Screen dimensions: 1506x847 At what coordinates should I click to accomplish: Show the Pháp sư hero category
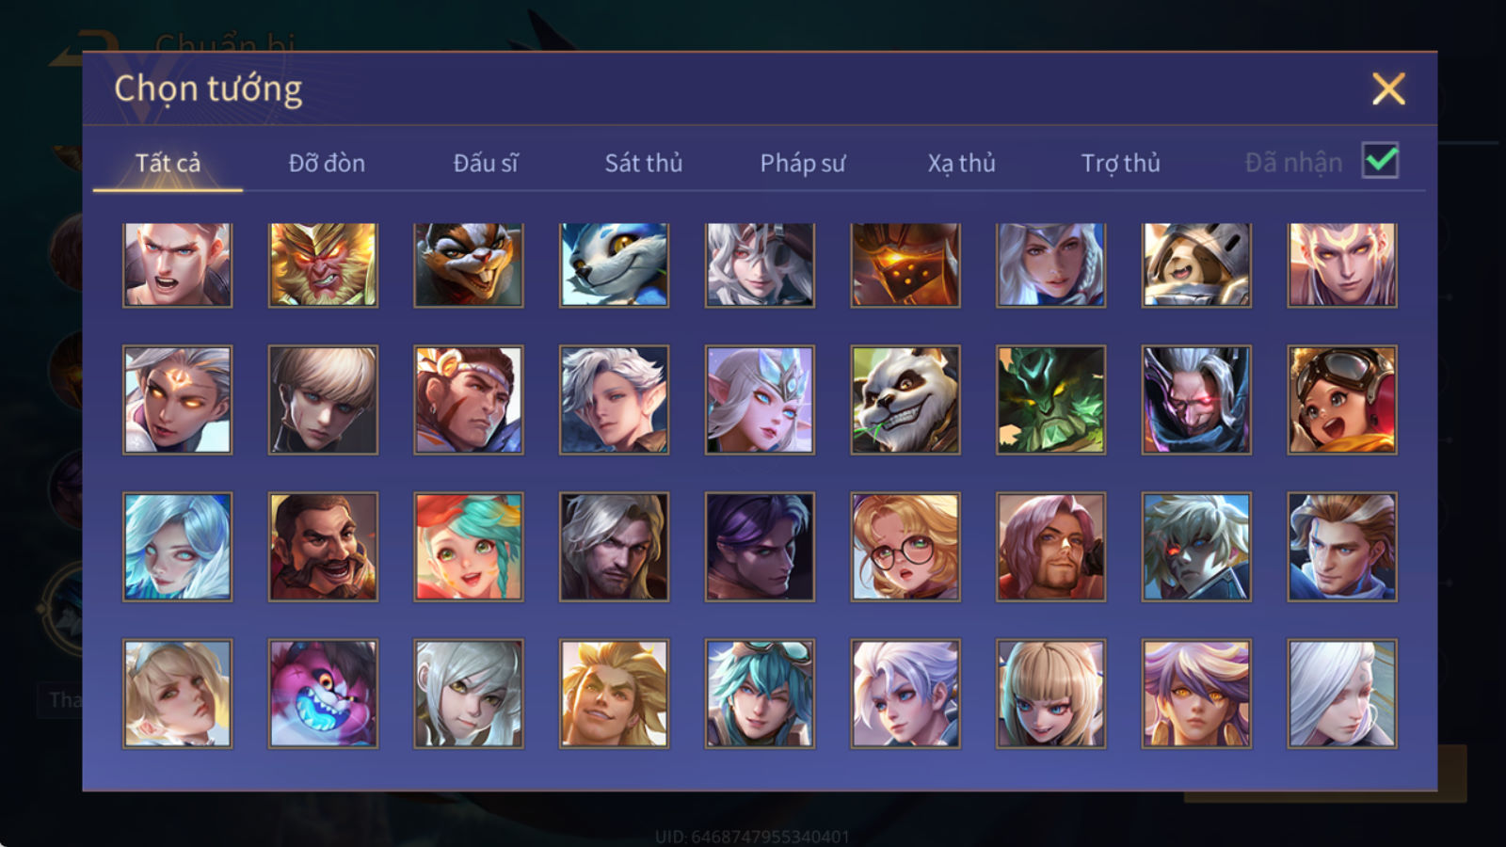pyautogui.click(x=802, y=163)
